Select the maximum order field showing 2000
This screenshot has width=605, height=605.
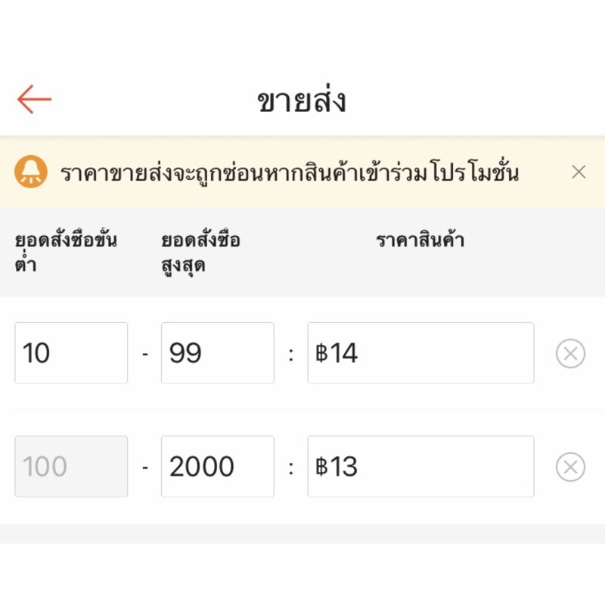[217, 466]
